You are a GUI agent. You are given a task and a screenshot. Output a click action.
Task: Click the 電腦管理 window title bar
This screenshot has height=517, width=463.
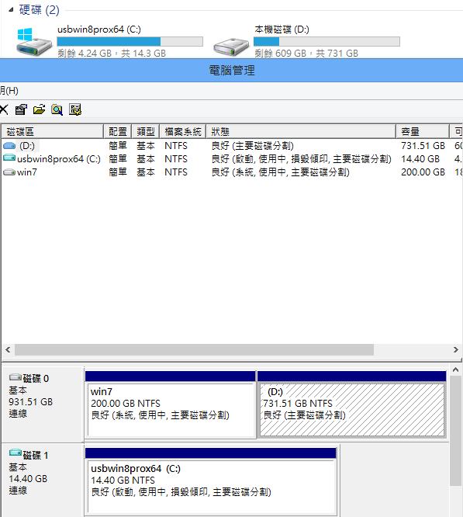pyautogui.click(x=231, y=70)
